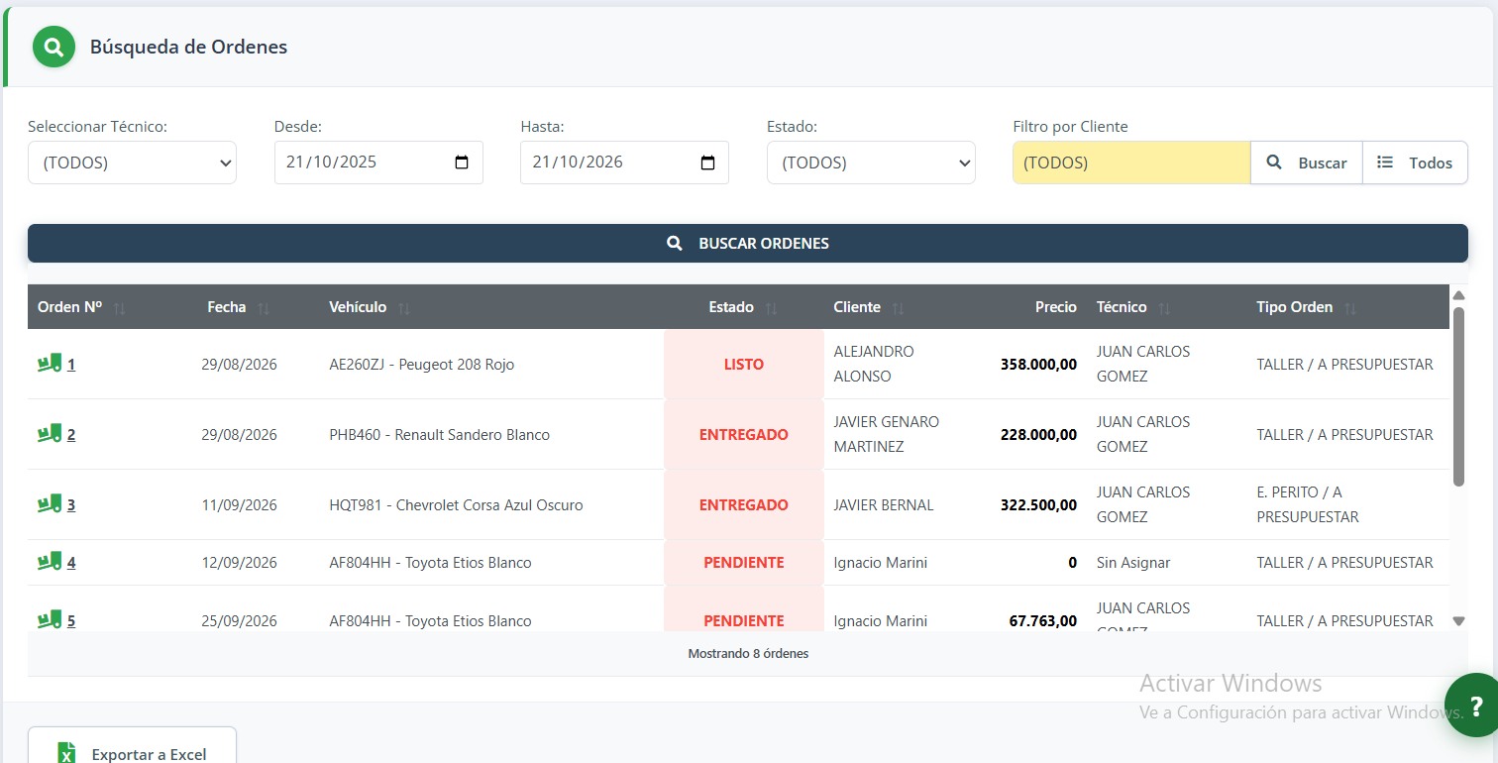Screen dimensions: 1498x763
Task: Click the order icon next to order 1
Action: pos(50,364)
